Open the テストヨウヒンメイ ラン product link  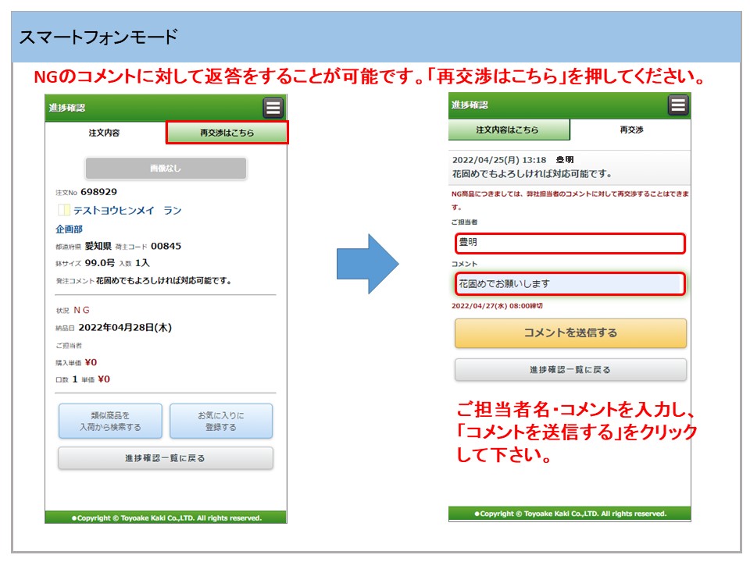pos(127,211)
